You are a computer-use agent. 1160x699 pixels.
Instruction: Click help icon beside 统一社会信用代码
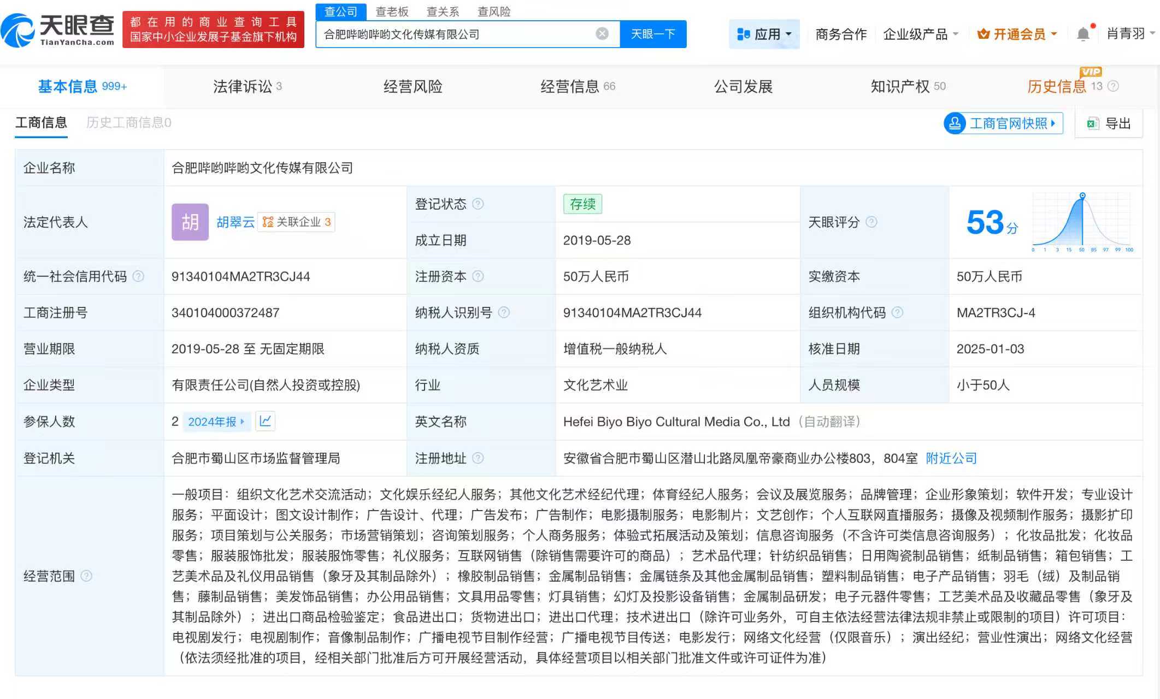click(x=139, y=276)
